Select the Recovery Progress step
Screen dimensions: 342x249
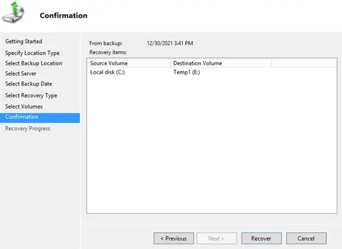coord(27,129)
